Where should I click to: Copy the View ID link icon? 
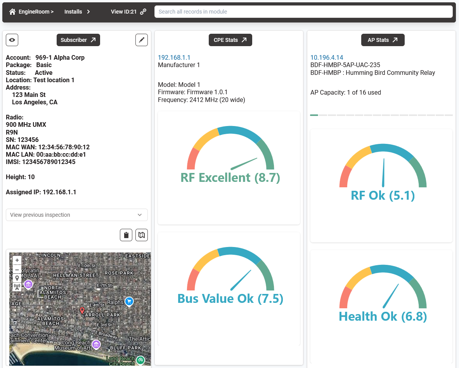click(x=143, y=12)
